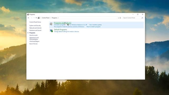Close the Programs window

(143, 14)
